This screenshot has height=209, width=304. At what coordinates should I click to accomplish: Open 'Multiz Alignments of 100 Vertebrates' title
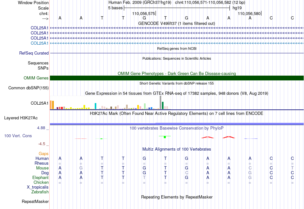177,149
